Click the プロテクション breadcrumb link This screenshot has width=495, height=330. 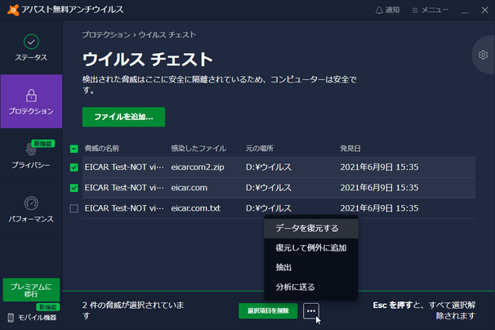(x=106, y=35)
